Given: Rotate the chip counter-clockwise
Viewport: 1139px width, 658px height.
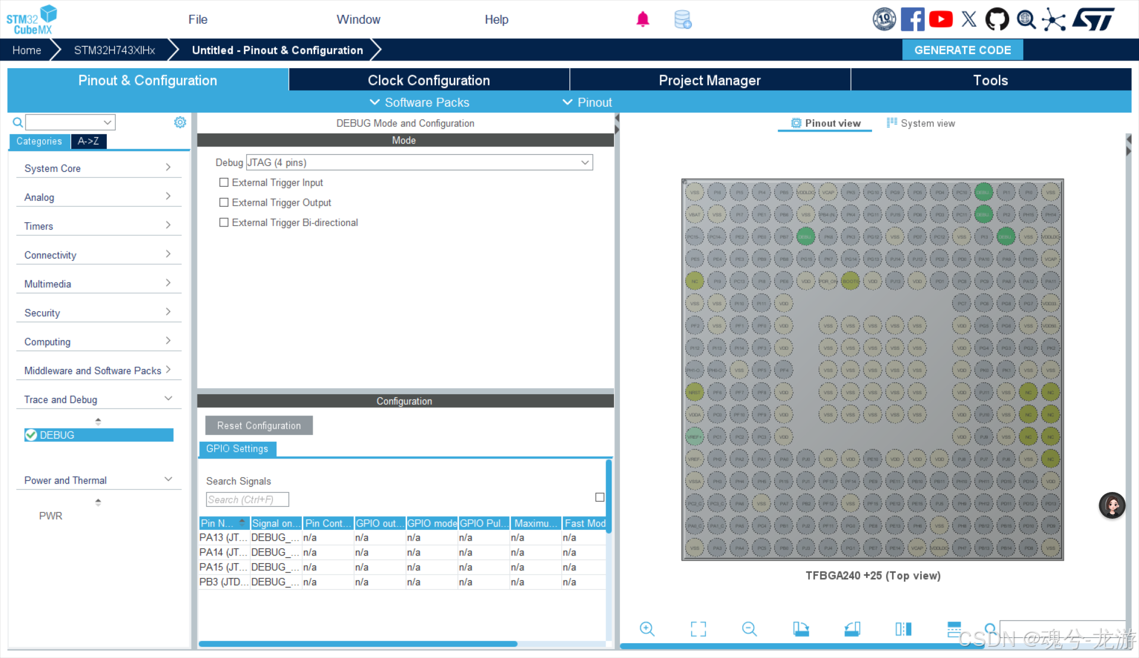Looking at the screenshot, I should (852, 629).
